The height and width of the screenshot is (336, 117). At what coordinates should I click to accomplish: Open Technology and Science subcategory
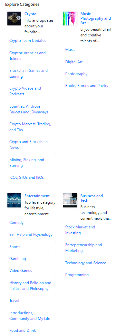(86, 263)
